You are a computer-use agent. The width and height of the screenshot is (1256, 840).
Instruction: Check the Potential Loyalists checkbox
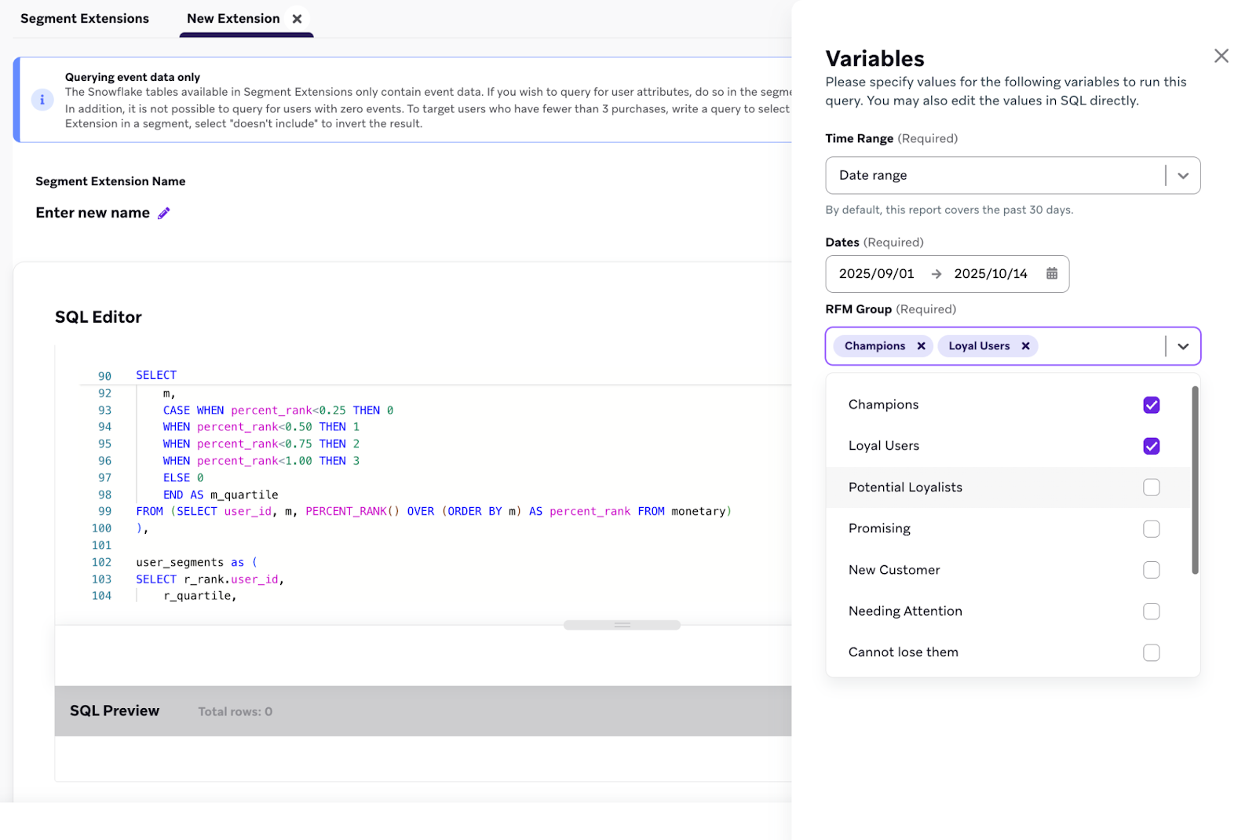coord(1151,488)
